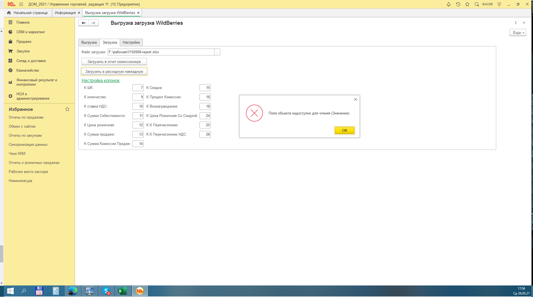Open the history clock icon
Screen dimensions: 533x297
tap(458, 4)
